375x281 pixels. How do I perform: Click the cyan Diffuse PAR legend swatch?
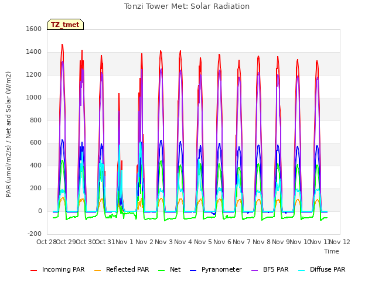click(302, 270)
